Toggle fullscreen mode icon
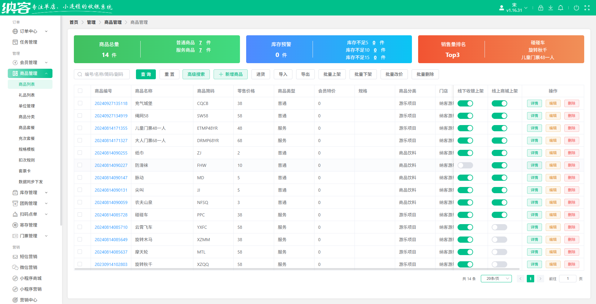Screen dimensions: 596x304 click(x=587, y=8)
